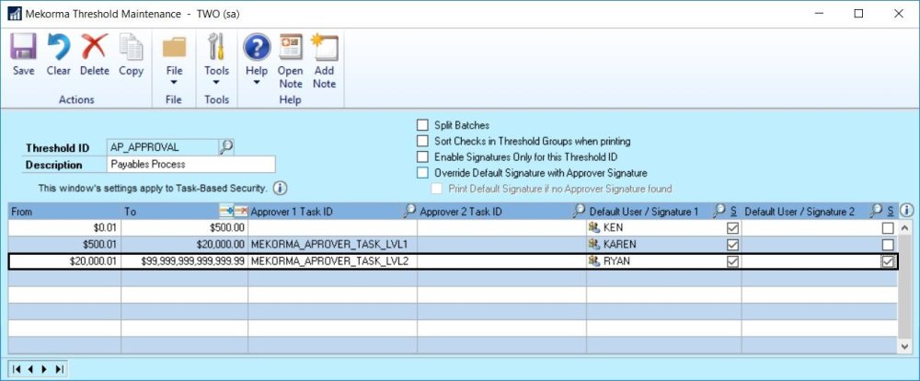
Task: Open Approver 1 Task ID lookup
Action: 409,211
